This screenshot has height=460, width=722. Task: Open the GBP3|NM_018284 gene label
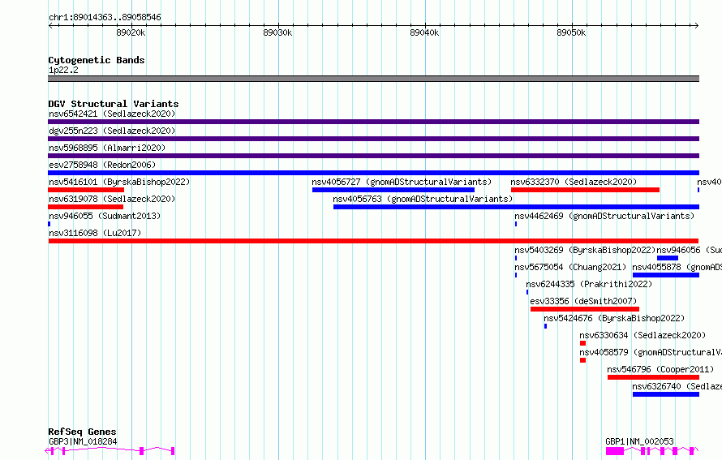point(83,441)
